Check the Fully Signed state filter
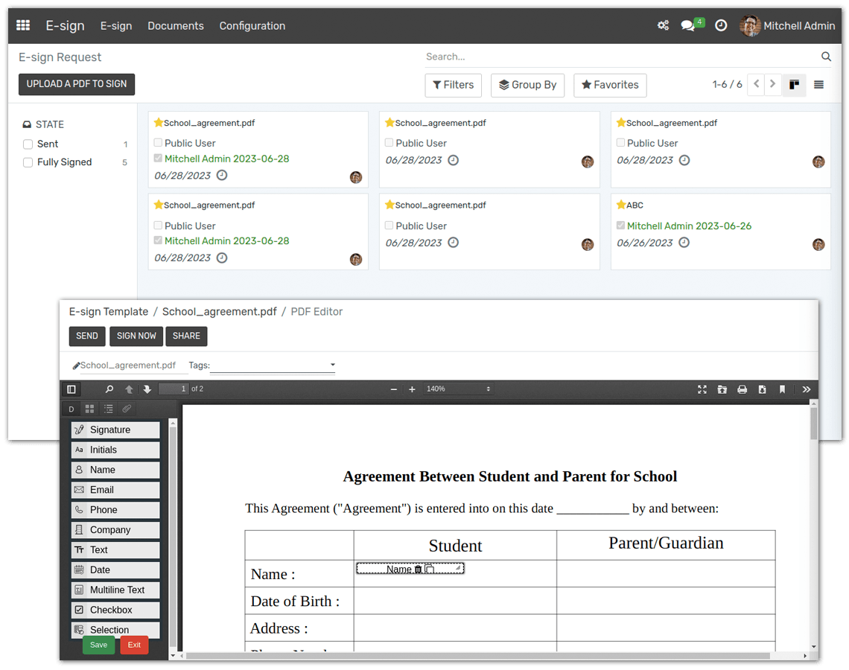This screenshot has height=670, width=849. pos(28,162)
